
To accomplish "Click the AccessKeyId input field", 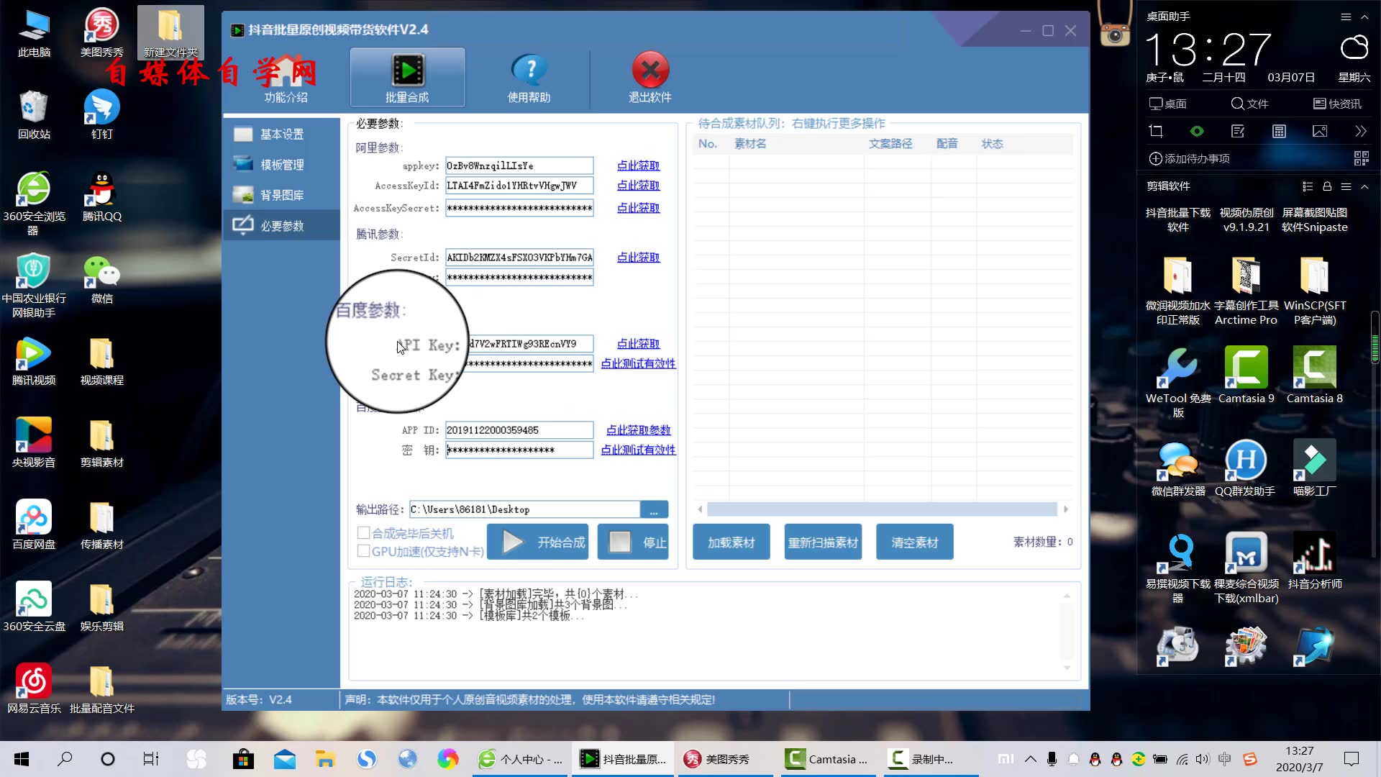I will point(519,186).
